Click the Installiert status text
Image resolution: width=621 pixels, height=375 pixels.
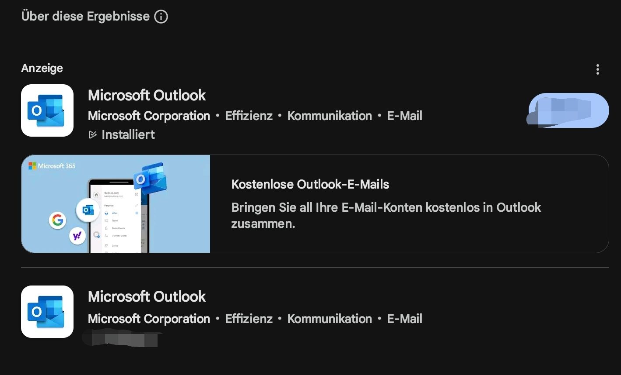(x=128, y=134)
